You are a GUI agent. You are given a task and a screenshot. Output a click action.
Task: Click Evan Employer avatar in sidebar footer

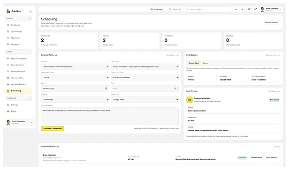8,122
